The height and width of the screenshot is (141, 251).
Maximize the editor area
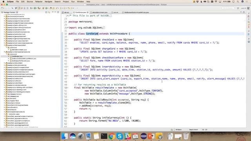pyautogui.click(x=244, y=12)
